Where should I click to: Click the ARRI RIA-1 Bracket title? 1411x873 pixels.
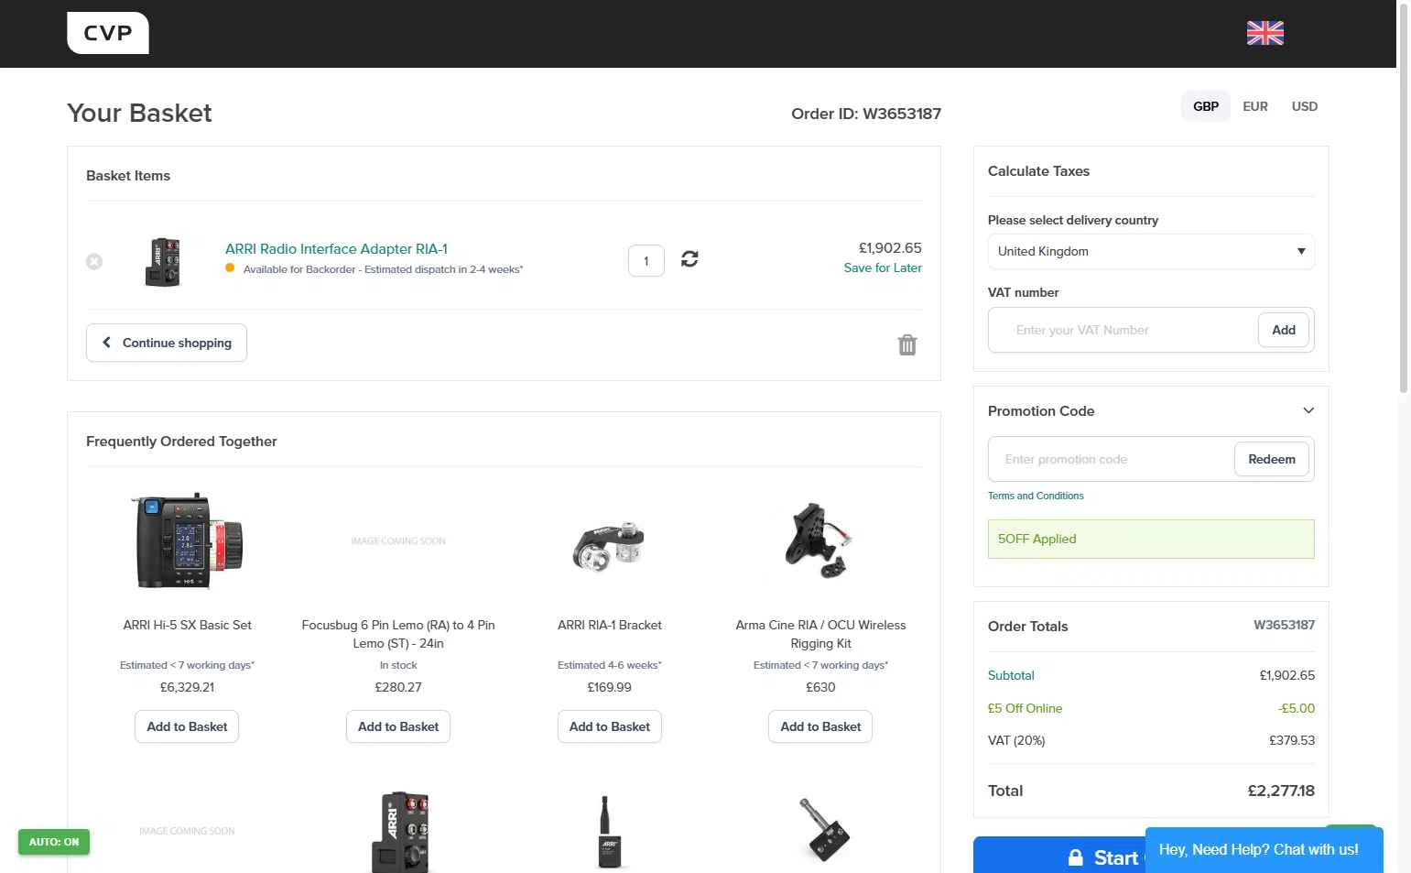coord(609,625)
